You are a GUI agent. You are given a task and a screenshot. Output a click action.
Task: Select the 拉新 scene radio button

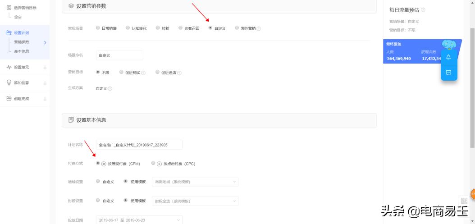158,27
